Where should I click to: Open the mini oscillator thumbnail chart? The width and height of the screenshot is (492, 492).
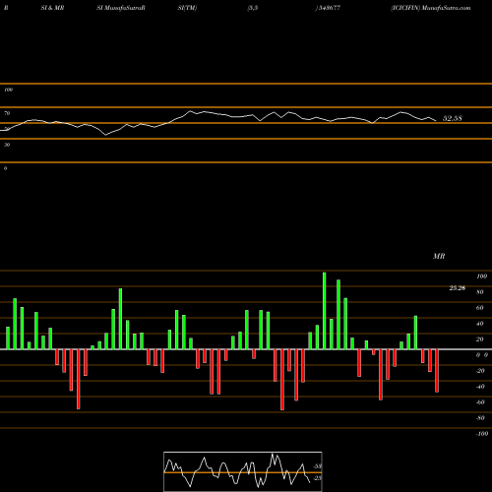tap(243, 471)
